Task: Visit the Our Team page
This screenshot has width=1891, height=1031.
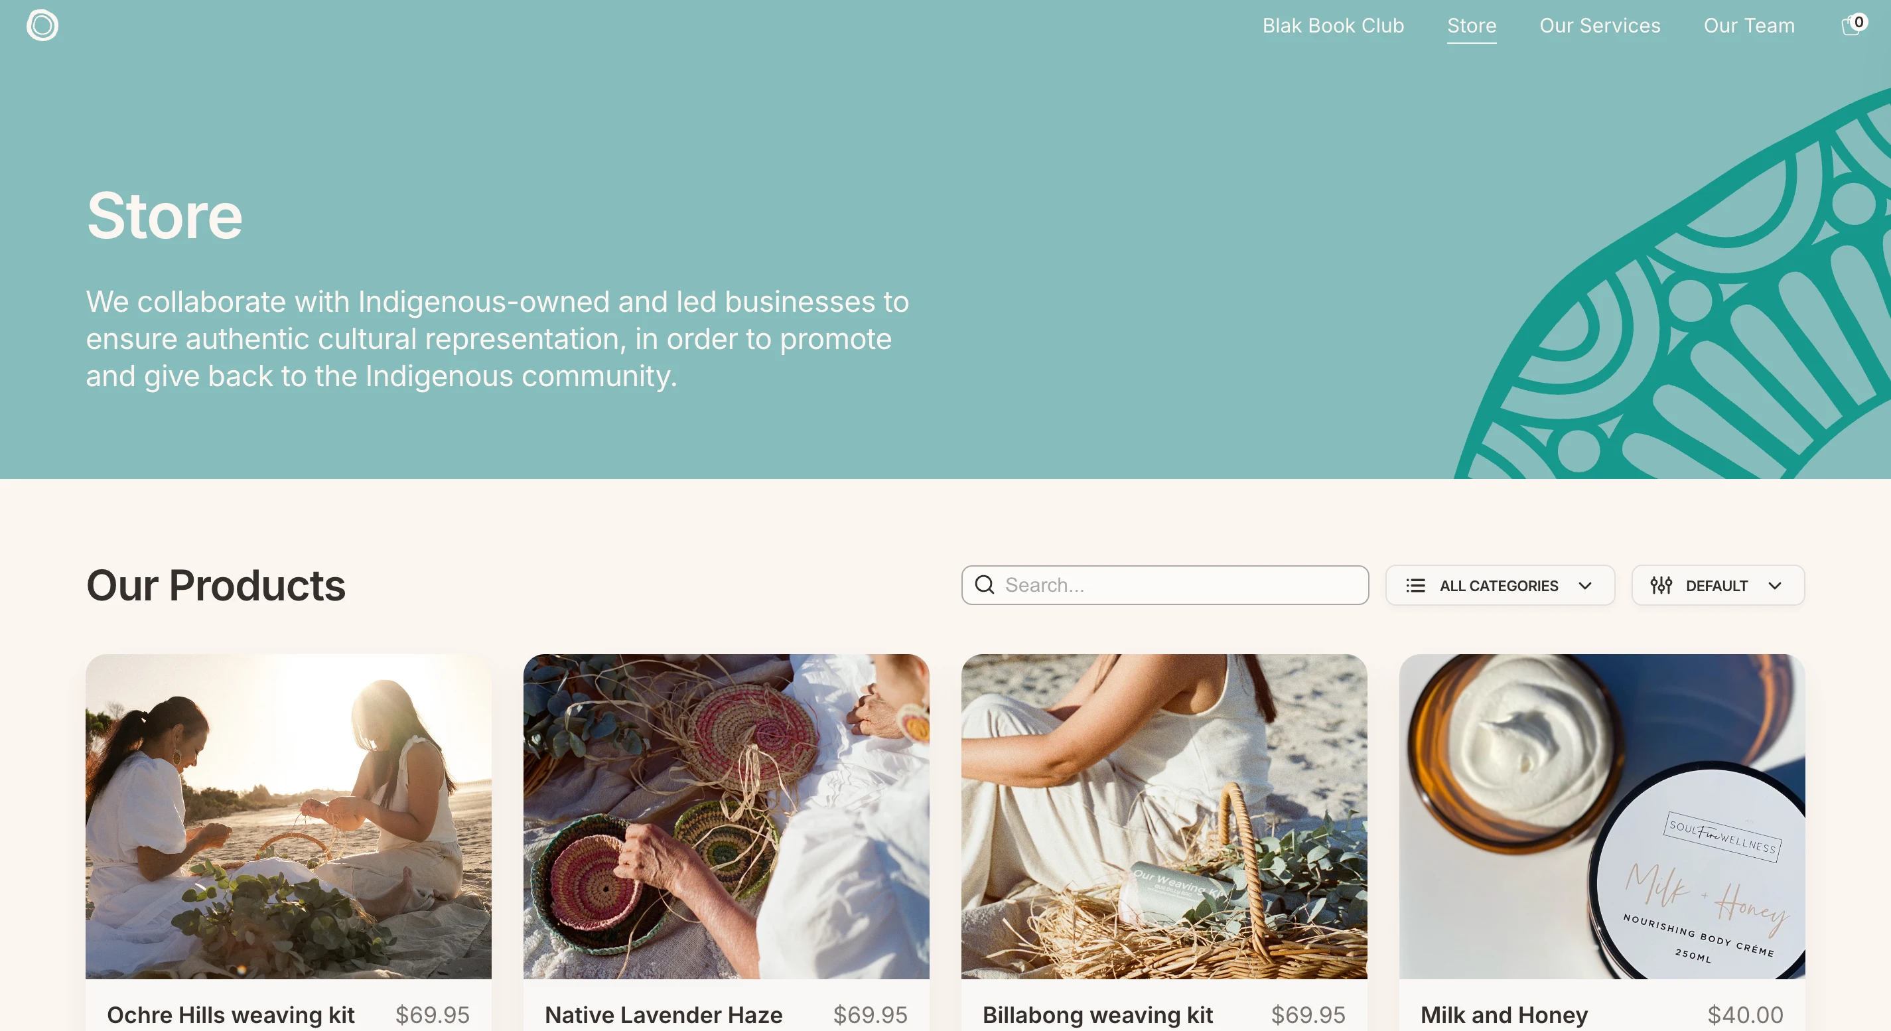Action: click(x=1748, y=26)
